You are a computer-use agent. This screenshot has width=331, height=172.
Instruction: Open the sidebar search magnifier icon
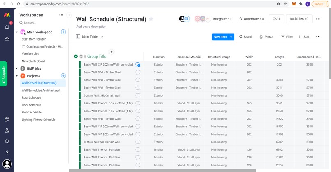pyautogui.click(x=7, y=141)
